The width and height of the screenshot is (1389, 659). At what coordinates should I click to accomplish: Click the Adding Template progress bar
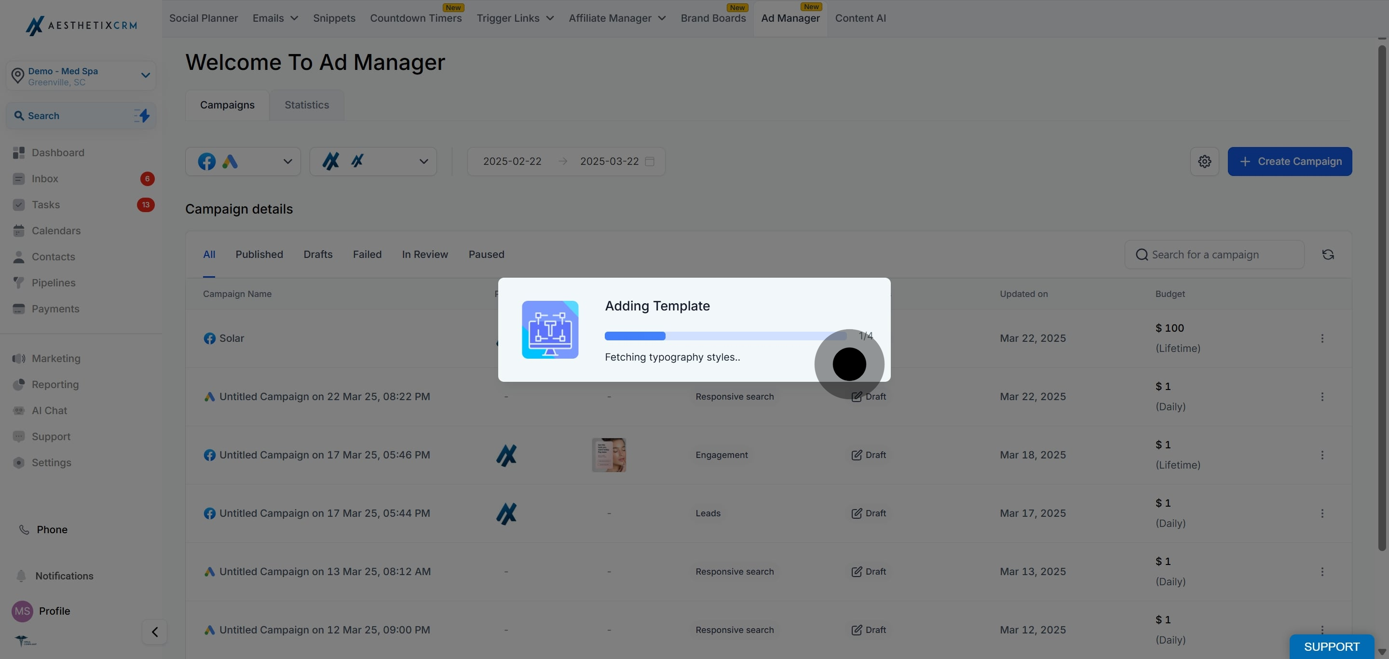click(725, 336)
